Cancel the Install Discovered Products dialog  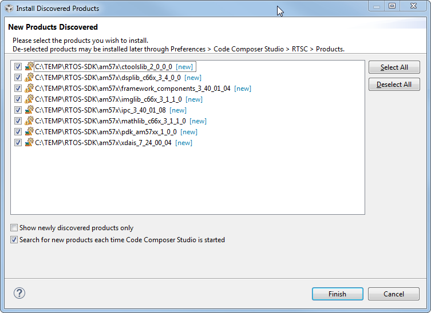coord(393,294)
